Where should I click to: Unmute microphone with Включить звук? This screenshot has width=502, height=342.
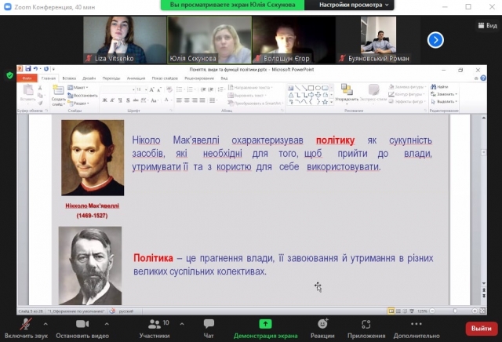[x=25, y=325]
